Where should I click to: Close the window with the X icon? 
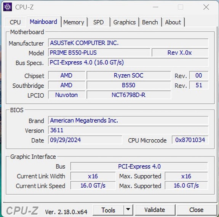pyautogui.click(x=206, y=7)
